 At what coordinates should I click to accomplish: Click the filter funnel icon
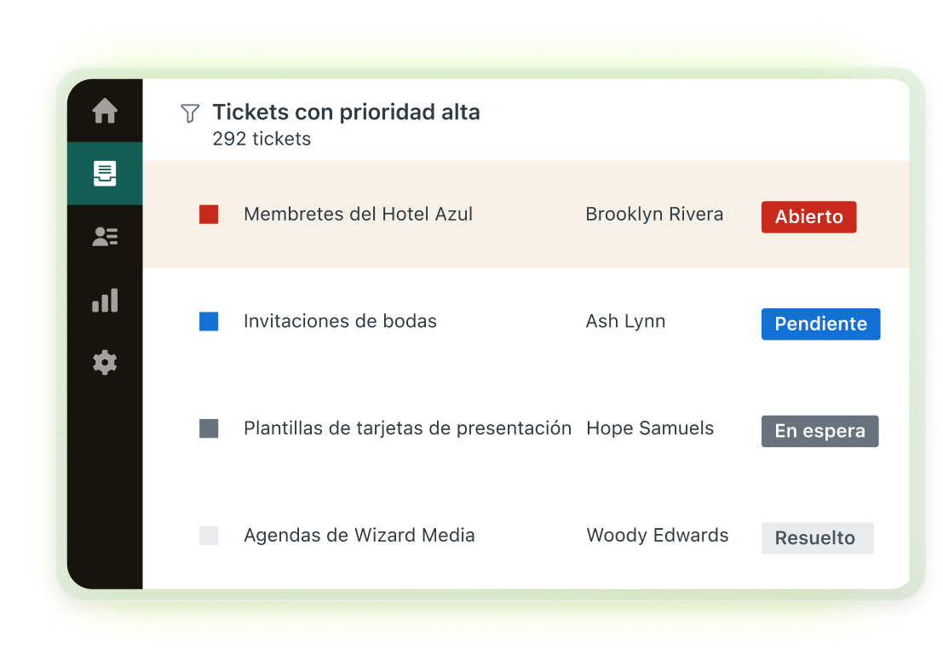(190, 113)
